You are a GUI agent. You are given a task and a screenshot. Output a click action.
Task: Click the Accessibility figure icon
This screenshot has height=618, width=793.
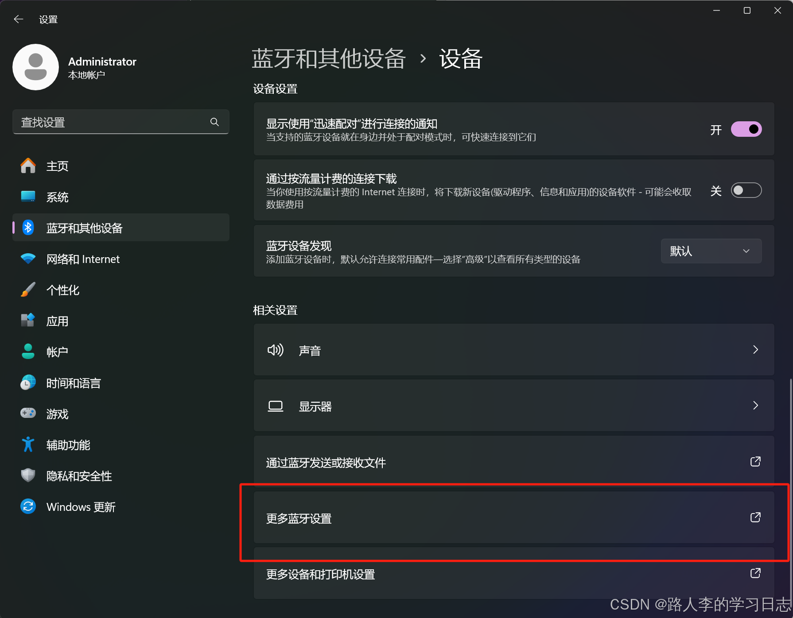[x=28, y=444]
